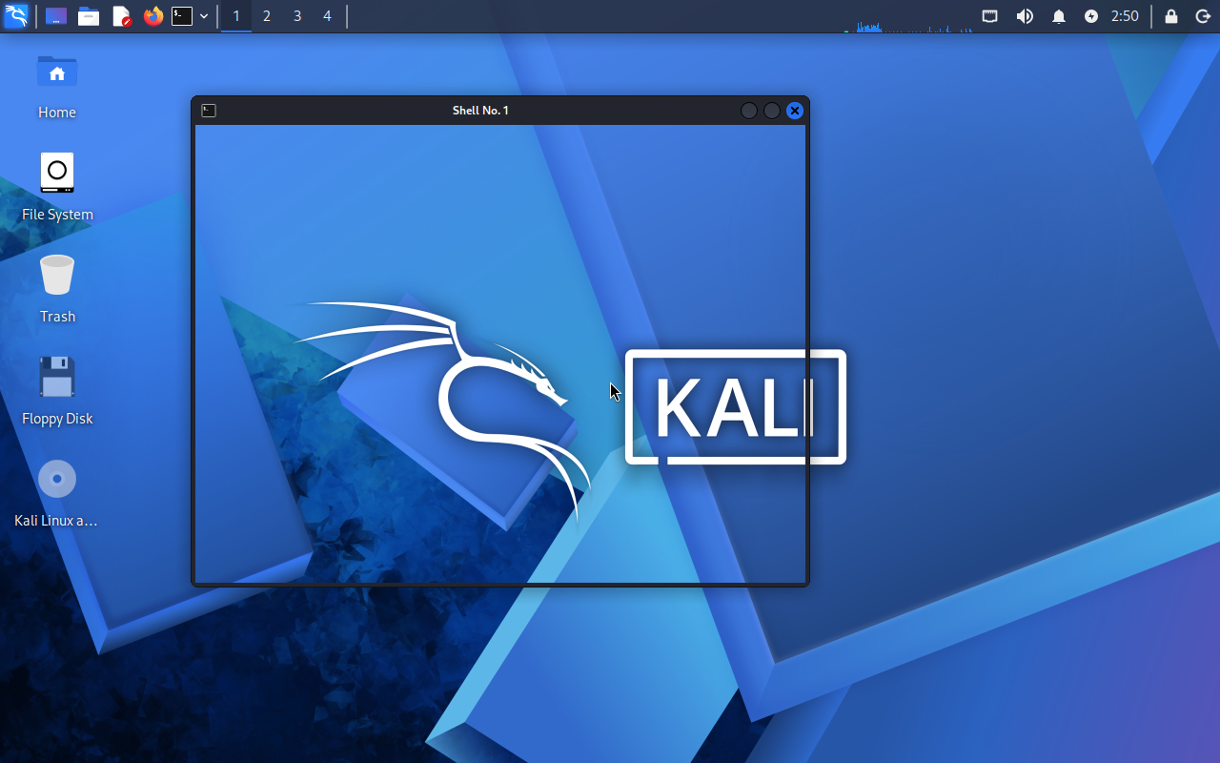1220x763 pixels.
Task: Launch Firefox browser from the panel
Action: click(152, 16)
